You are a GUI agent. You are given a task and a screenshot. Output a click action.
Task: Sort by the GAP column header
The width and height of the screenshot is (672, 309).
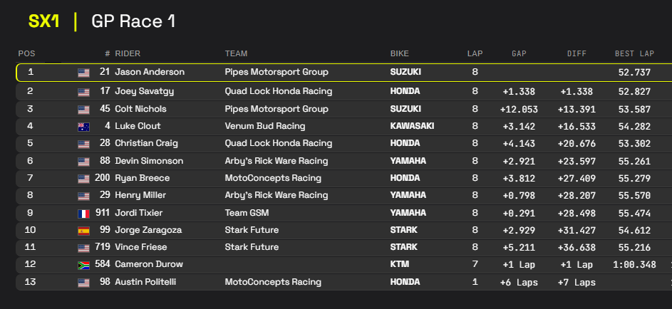tap(519, 53)
